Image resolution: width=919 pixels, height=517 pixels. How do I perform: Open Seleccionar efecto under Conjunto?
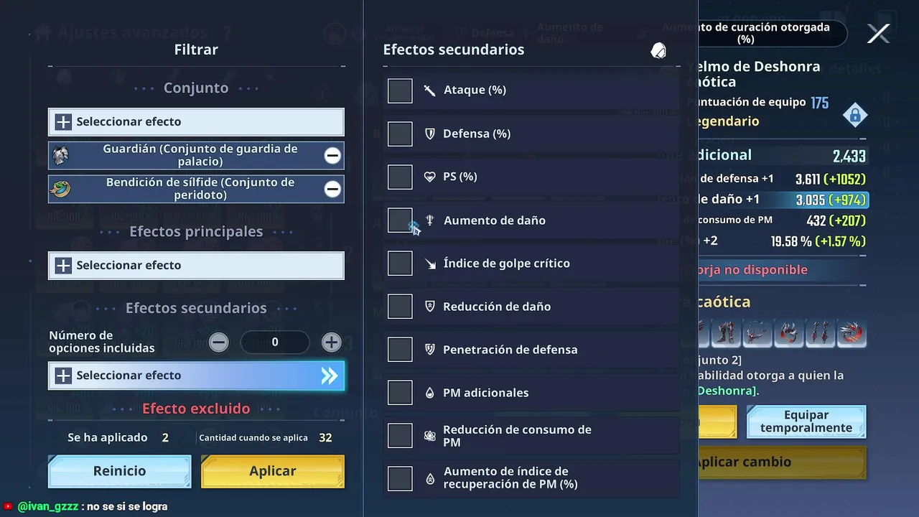point(196,122)
